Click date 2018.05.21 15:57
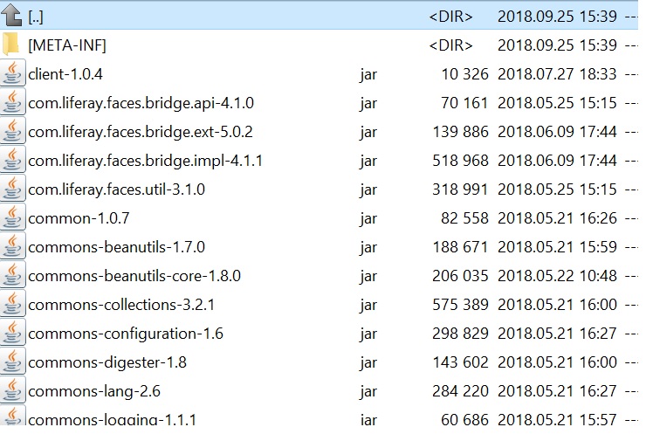Viewport: 646px width, 434px height. tap(557, 419)
